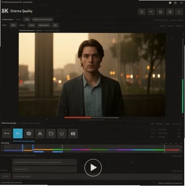The width and height of the screenshot is (185, 186).
Task: Click the circular timer tool icon
Action: pyautogui.click(x=62, y=134)
